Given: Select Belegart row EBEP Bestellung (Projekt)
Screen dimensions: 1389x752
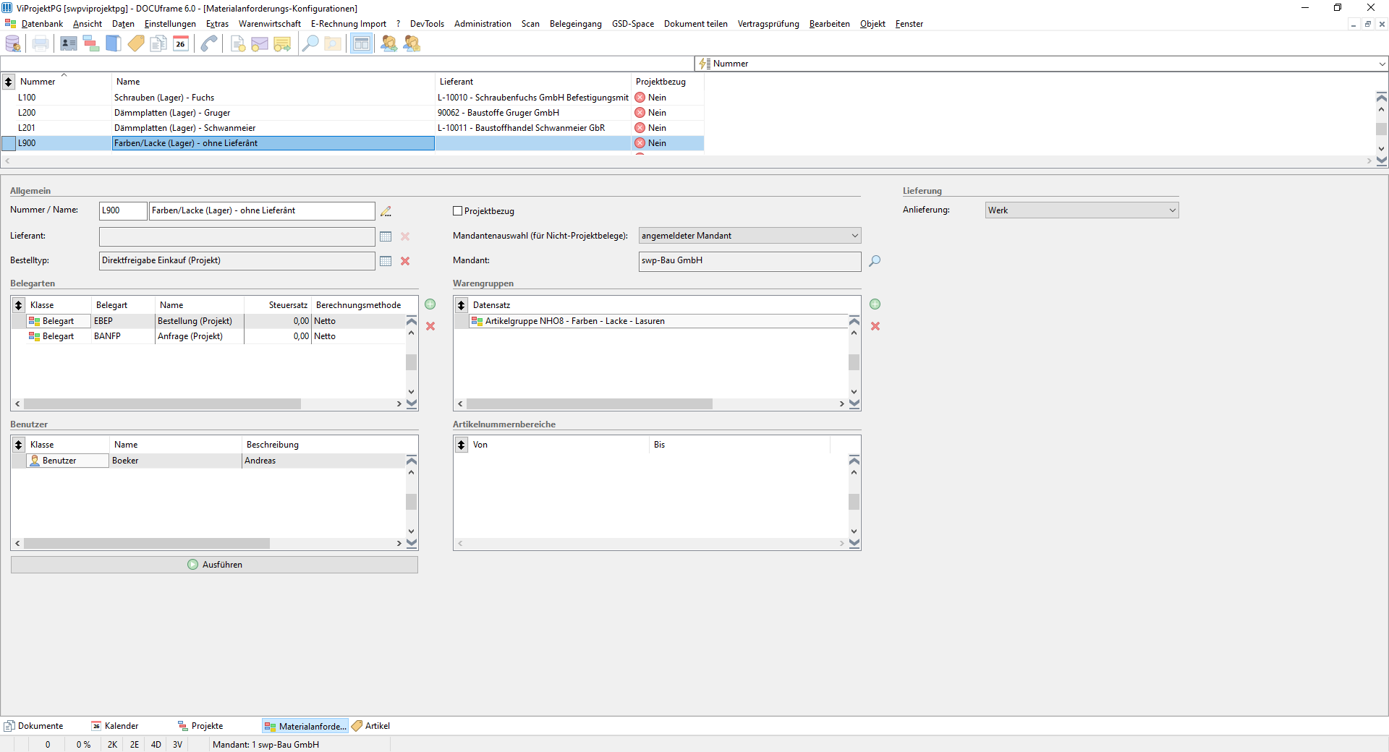Looking at the screenshot, I should click(x=208, y=321).
